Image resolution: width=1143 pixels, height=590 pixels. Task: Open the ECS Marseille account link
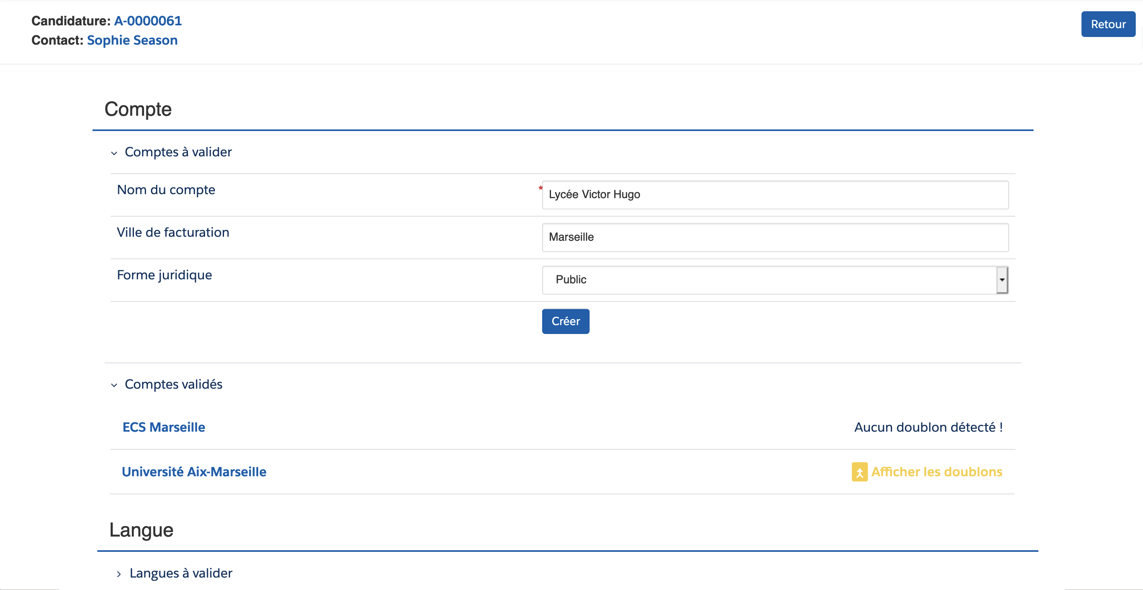click(164, 427)
